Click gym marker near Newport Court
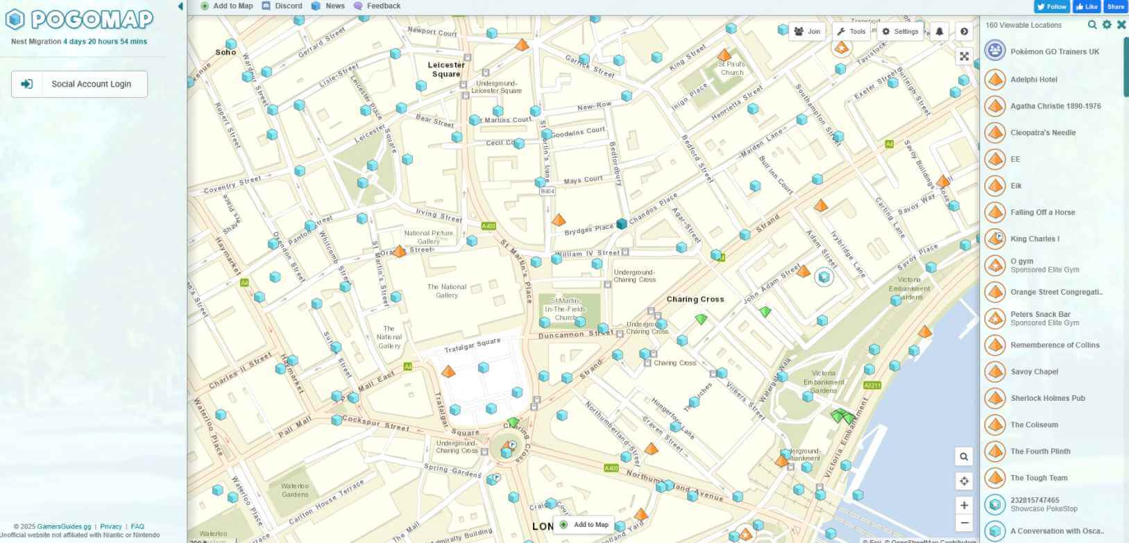 point(522,44)
